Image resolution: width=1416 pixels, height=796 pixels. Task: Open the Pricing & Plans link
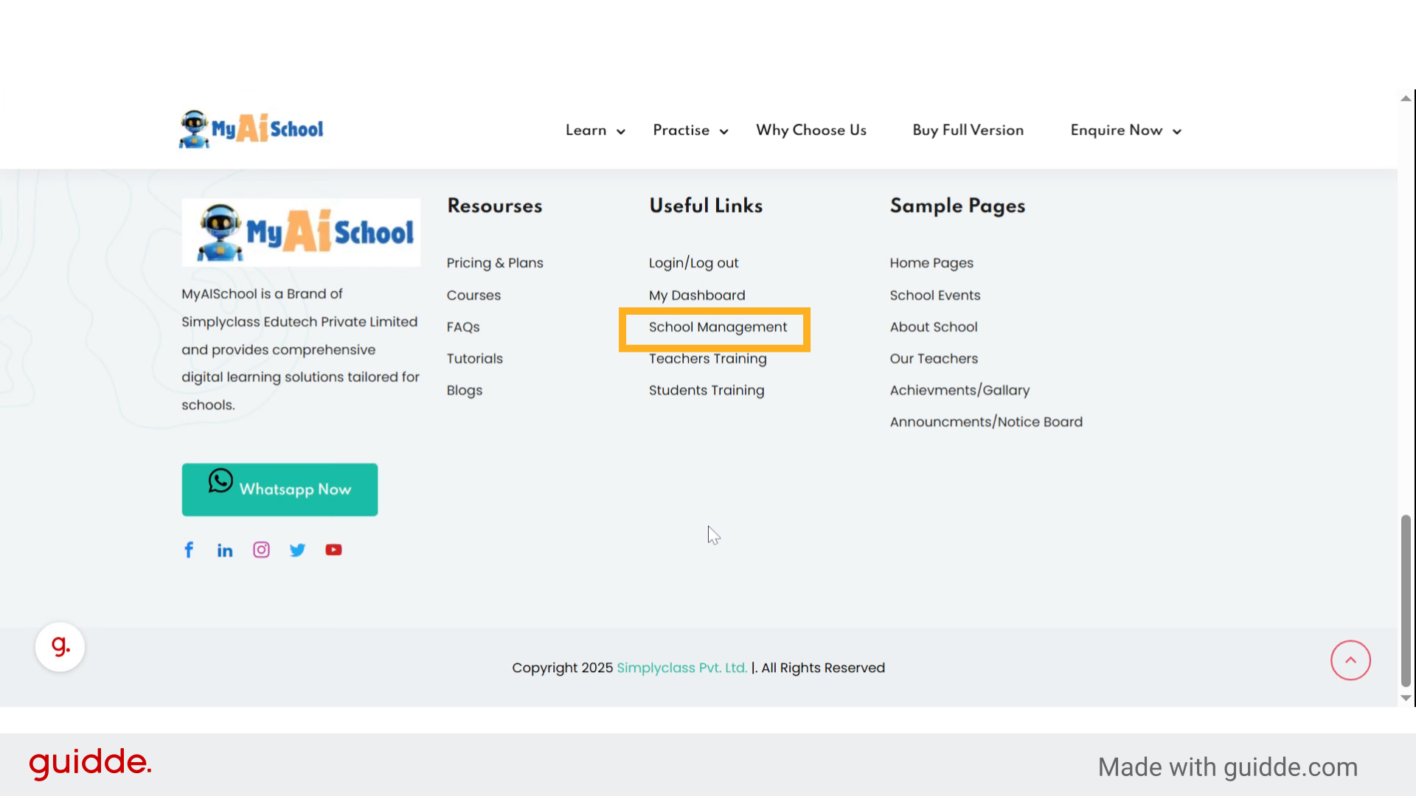pyautogui.click(x=494, y=263)
